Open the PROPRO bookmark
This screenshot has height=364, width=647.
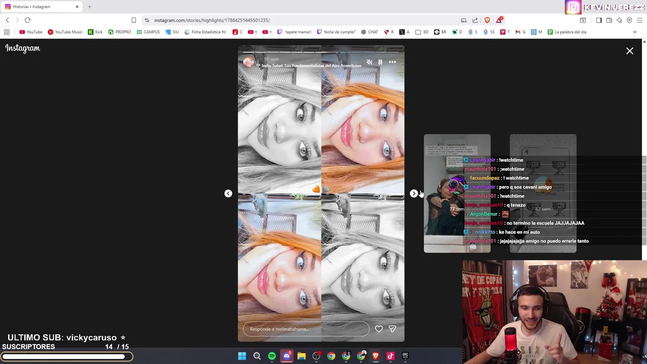point(119,32)
